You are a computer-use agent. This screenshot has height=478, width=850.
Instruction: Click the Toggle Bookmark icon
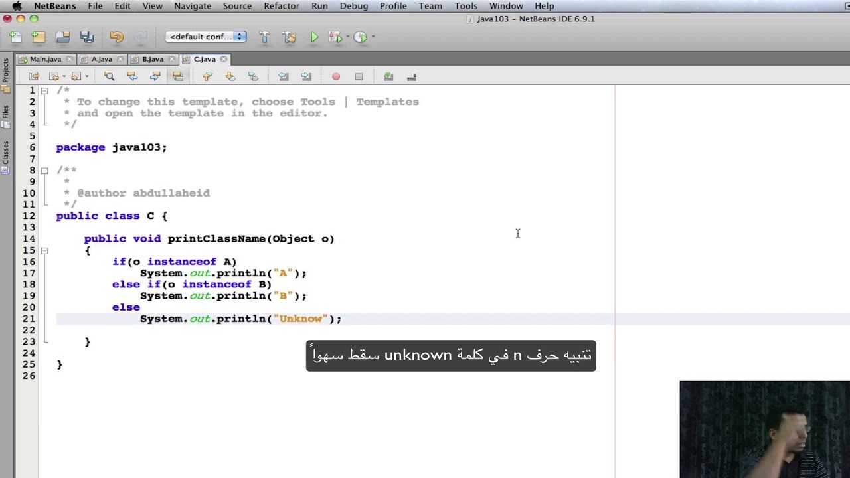click(x=253, y=76)
